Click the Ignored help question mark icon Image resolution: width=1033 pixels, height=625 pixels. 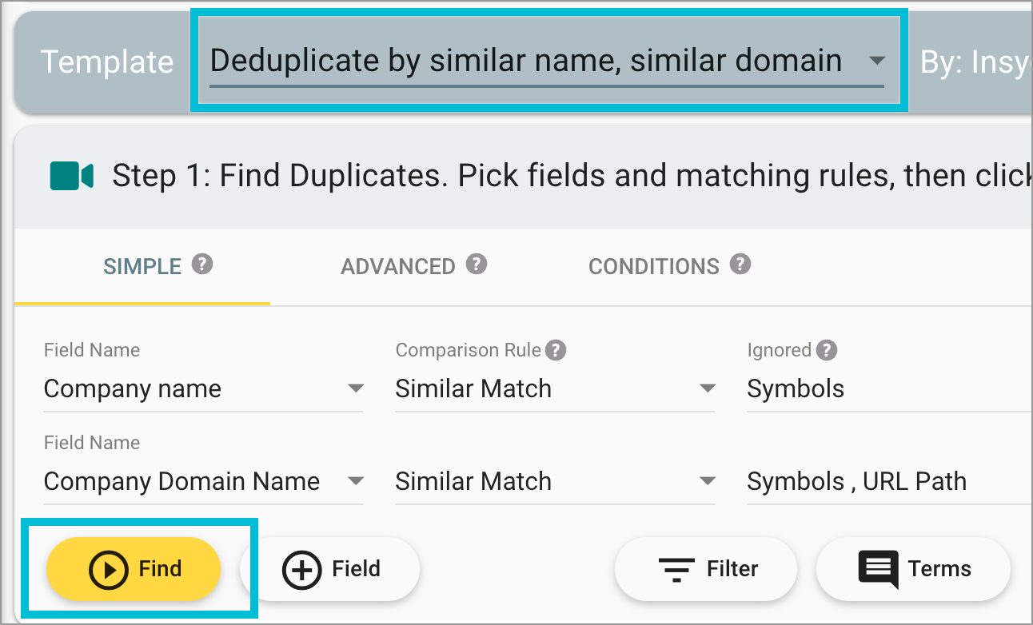tap(828, 350)
